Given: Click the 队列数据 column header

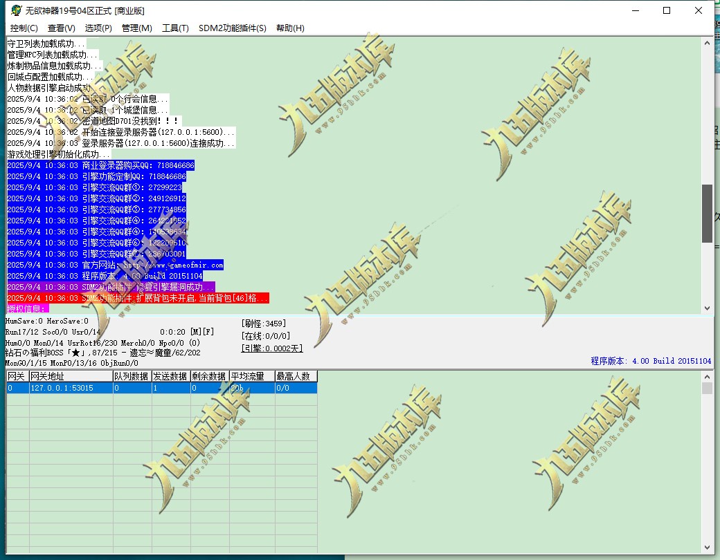Looking at the screenshot, I should [132, 376].
